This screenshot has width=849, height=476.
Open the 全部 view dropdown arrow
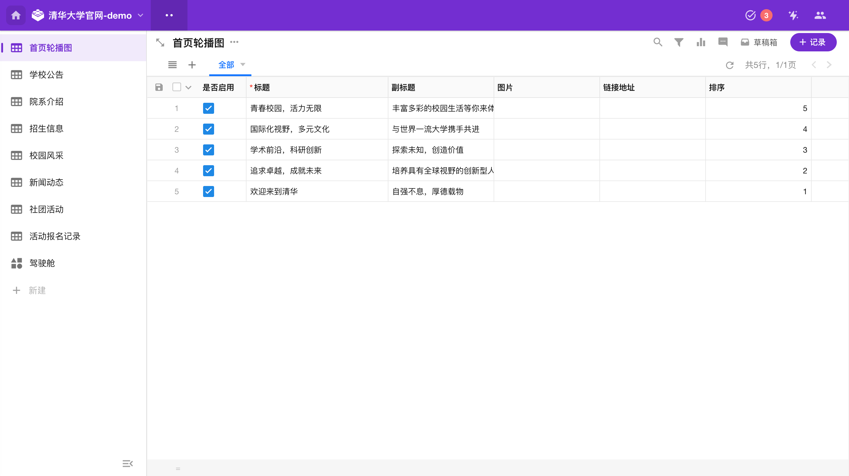243,65
